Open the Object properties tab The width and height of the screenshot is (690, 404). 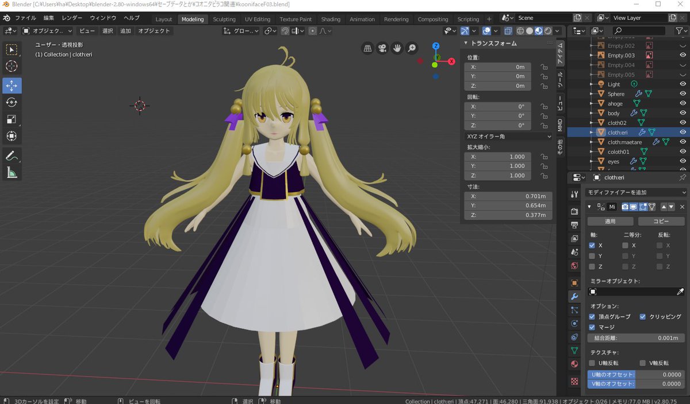point(574,283)
